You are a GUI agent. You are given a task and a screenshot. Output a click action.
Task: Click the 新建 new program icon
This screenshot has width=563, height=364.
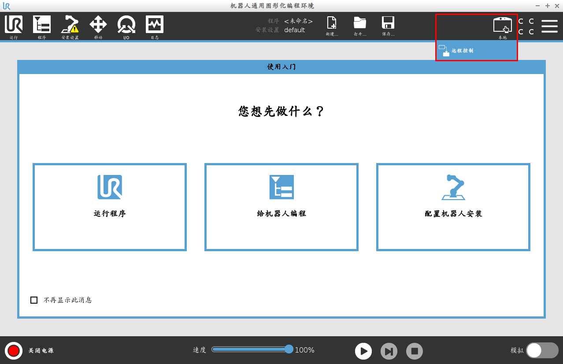(x=332, y=26)
